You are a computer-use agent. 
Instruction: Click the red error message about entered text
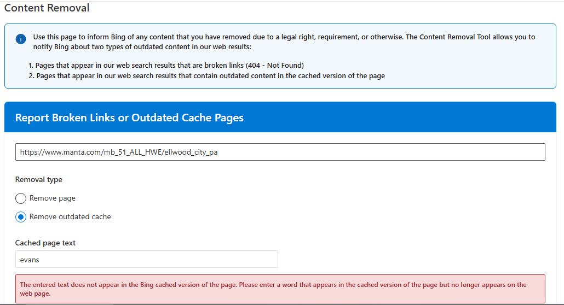tap(280, 289)
